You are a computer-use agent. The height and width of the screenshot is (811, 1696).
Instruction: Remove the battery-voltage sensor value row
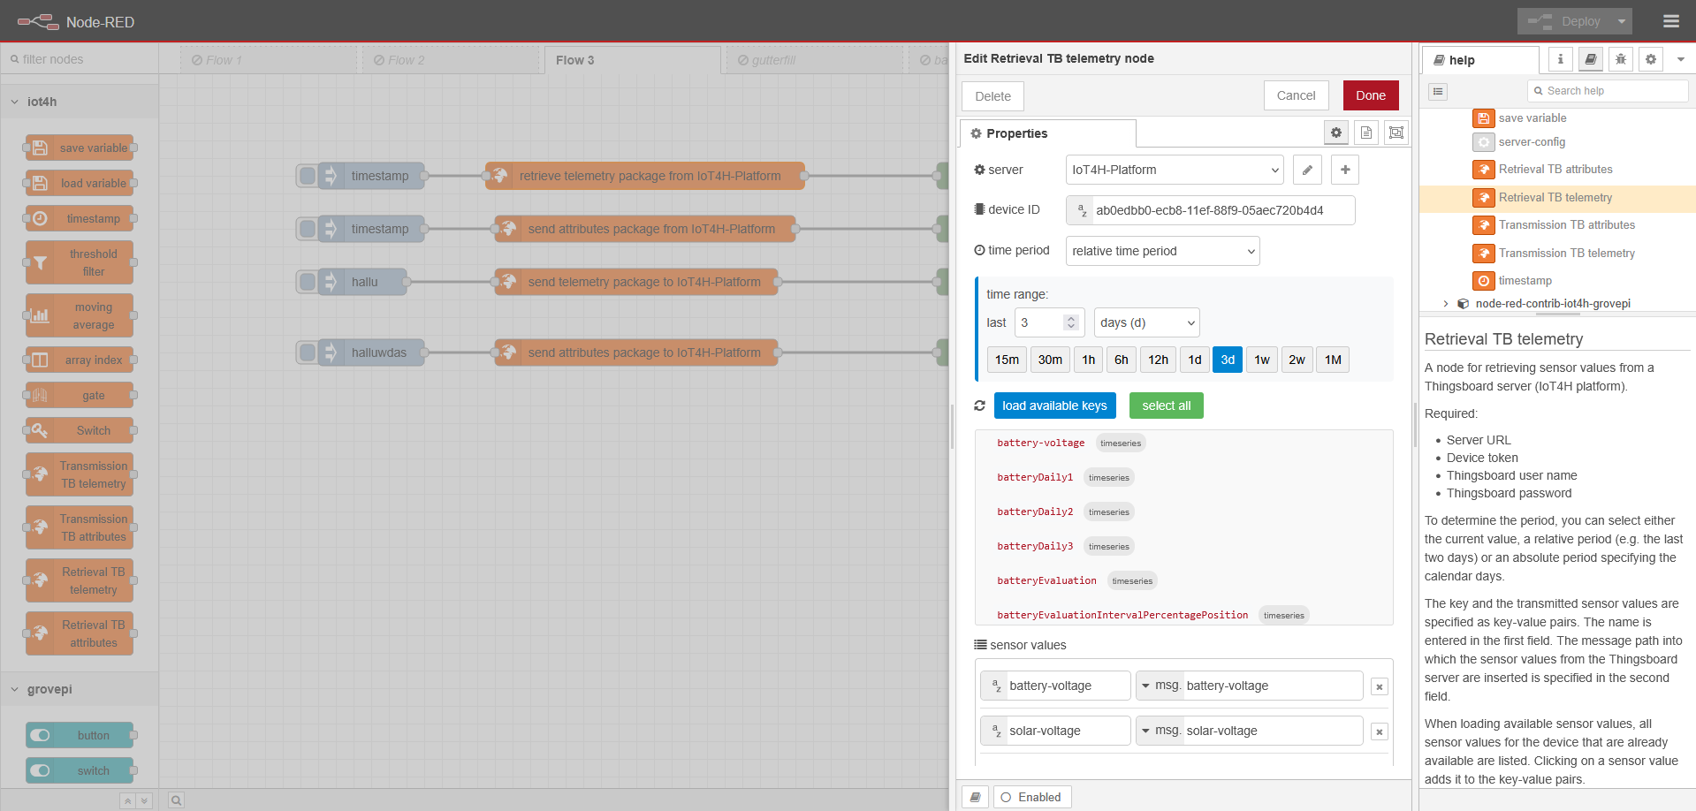coord(1379,686)
